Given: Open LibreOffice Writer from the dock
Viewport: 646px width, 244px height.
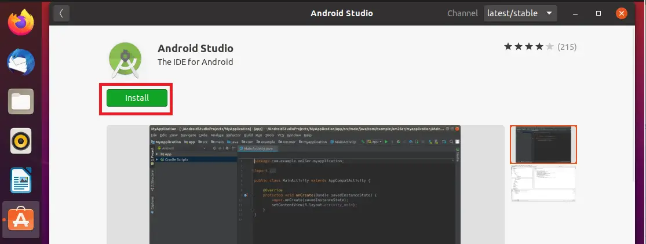Looking at the screenshot, I should [21, 180].
